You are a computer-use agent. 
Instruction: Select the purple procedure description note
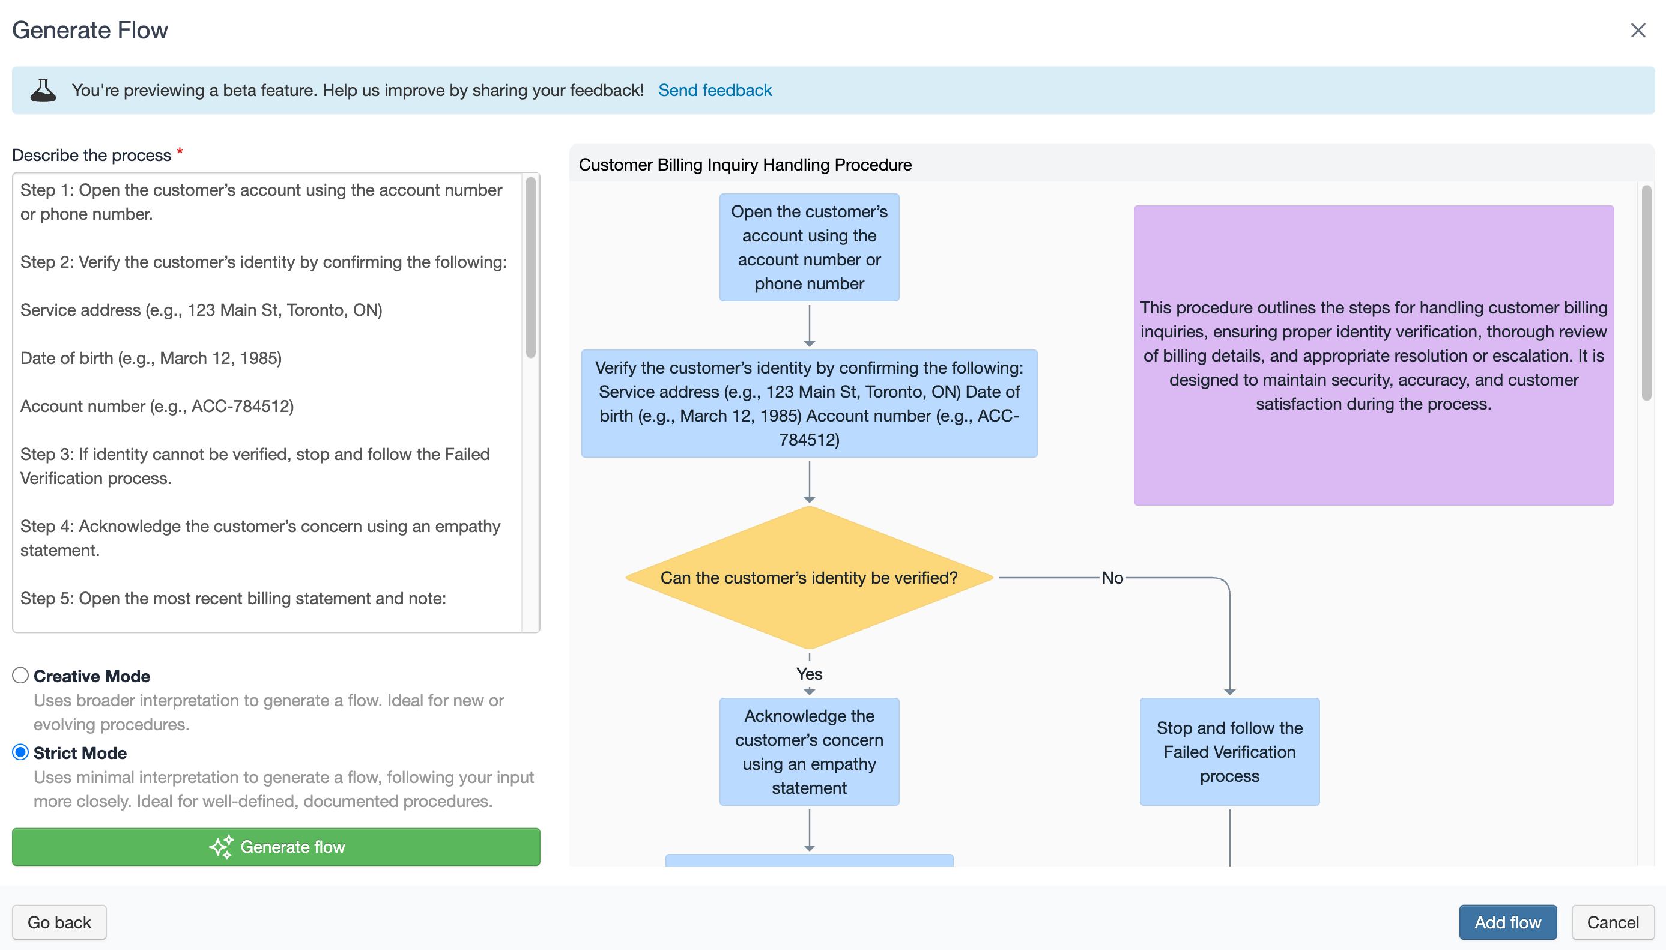[1373, 355]
